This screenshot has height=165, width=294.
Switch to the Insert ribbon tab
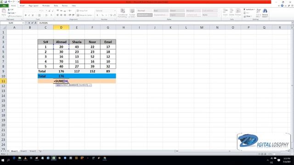click(x=22, y=6)
